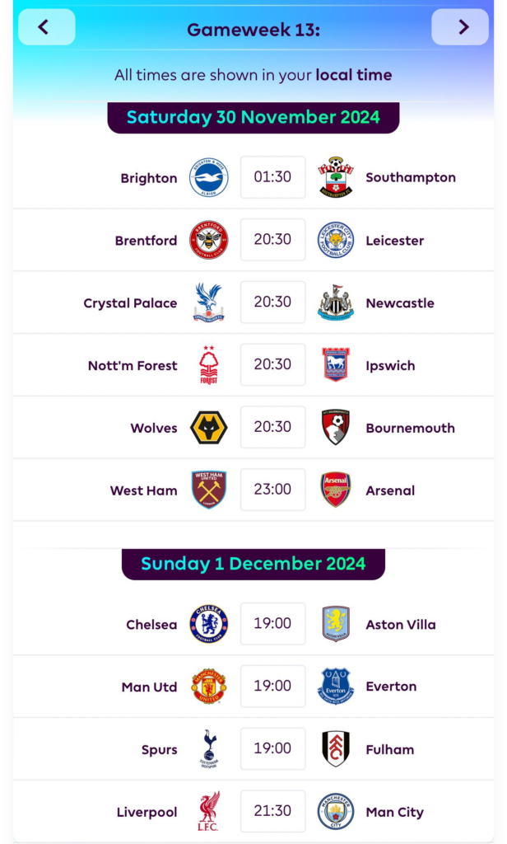Click the Wolves wolf-head badge
Screen dimensions: 507x844
tap(208, 428)
